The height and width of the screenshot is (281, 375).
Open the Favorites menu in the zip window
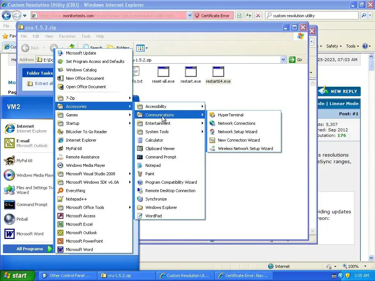[67, 36]
